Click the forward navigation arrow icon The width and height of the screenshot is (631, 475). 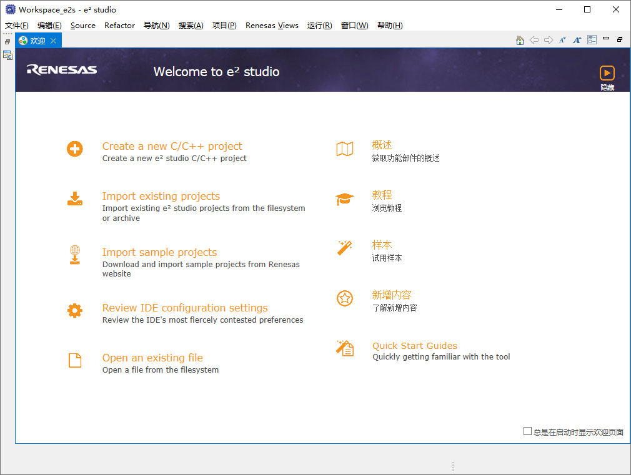click(549, 40)
